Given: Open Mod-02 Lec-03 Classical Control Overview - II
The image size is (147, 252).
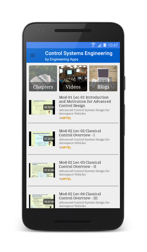Looking at the screenshot, I should coord(80,164).
